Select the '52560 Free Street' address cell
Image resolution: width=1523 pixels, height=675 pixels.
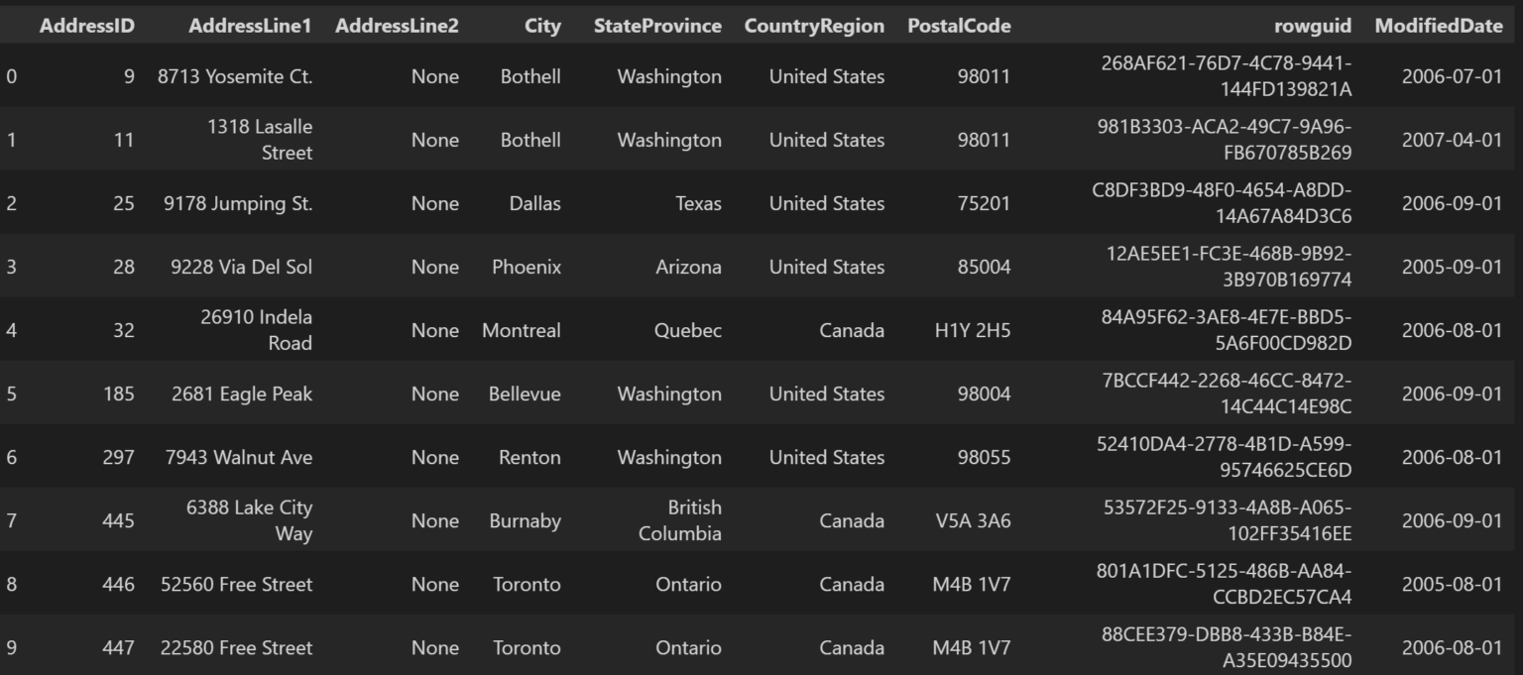236,585
